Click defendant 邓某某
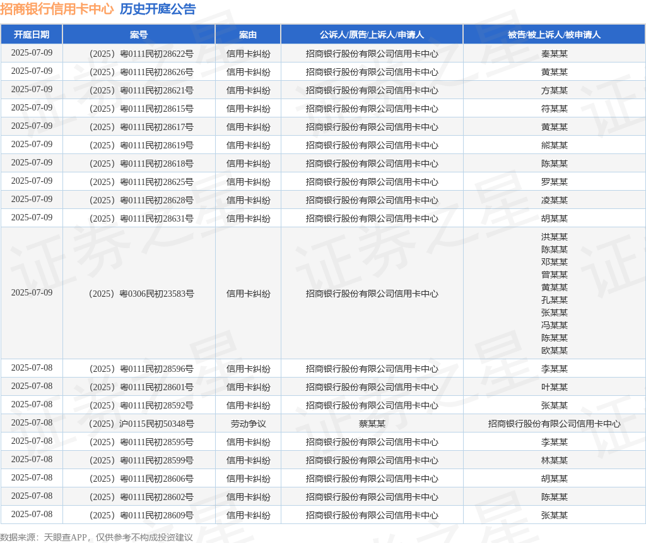646x543 pixels. click(554, 262)
